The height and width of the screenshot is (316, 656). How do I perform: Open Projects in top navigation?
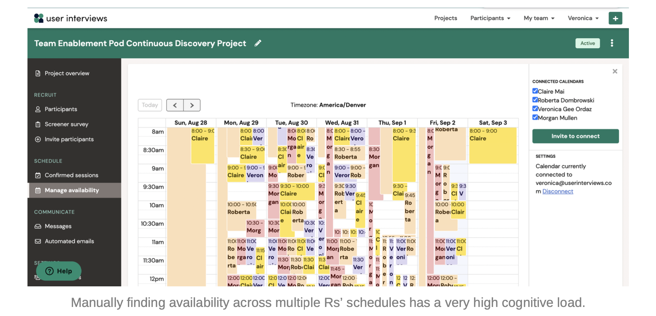(445, 18)
